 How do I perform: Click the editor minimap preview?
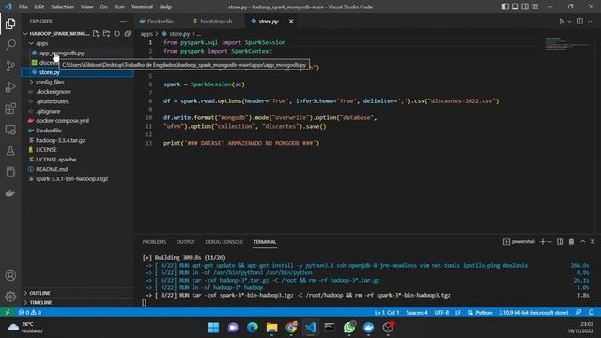click(x=567, y=44)
